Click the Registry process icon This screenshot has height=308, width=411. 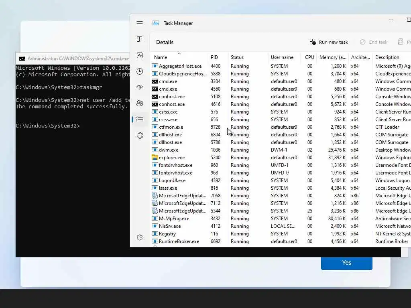click(x=155, y=234)
